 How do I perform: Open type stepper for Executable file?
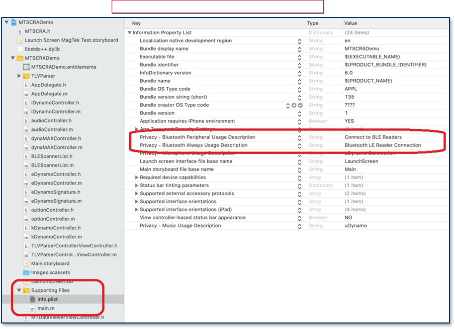(x=300, y=58)
